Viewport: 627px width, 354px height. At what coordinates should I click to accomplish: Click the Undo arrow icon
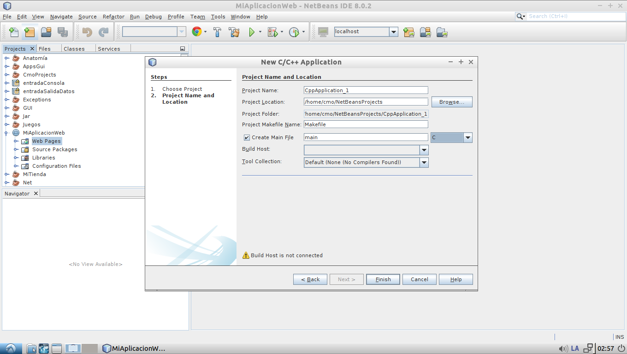87,32
